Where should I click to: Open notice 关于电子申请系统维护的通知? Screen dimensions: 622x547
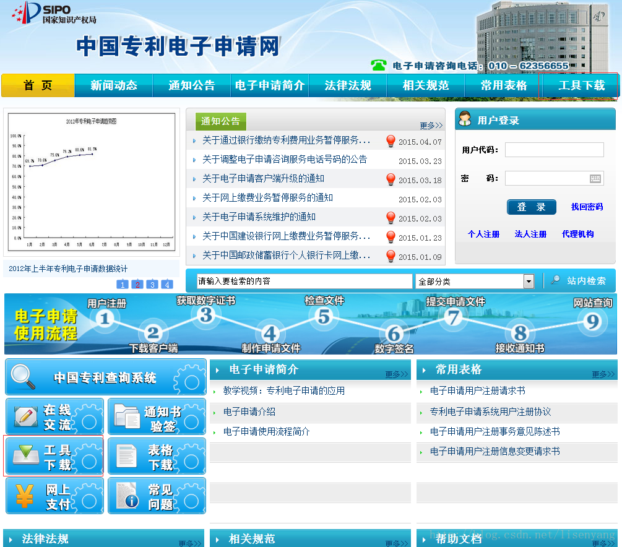[x=259, y=217]
